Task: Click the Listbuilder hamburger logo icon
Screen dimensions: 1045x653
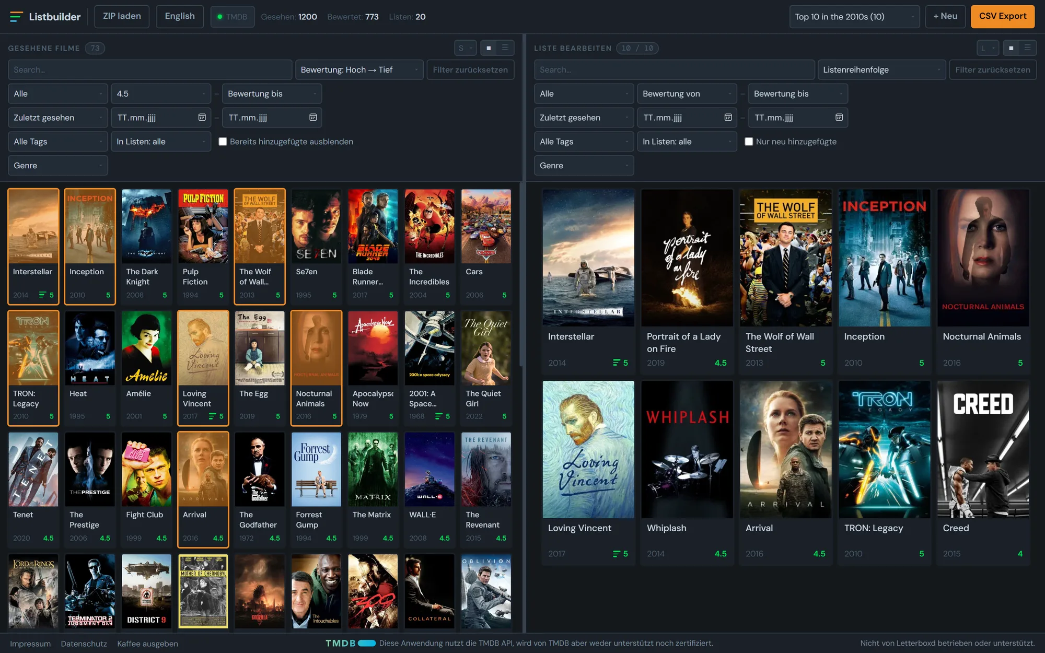Action: [16, 17]
